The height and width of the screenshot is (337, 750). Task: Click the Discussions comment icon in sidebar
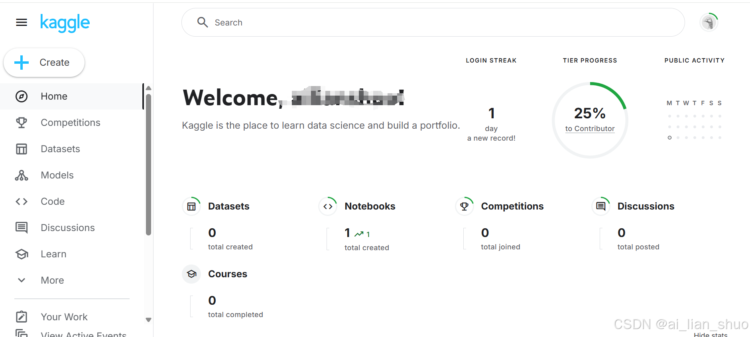22,228
